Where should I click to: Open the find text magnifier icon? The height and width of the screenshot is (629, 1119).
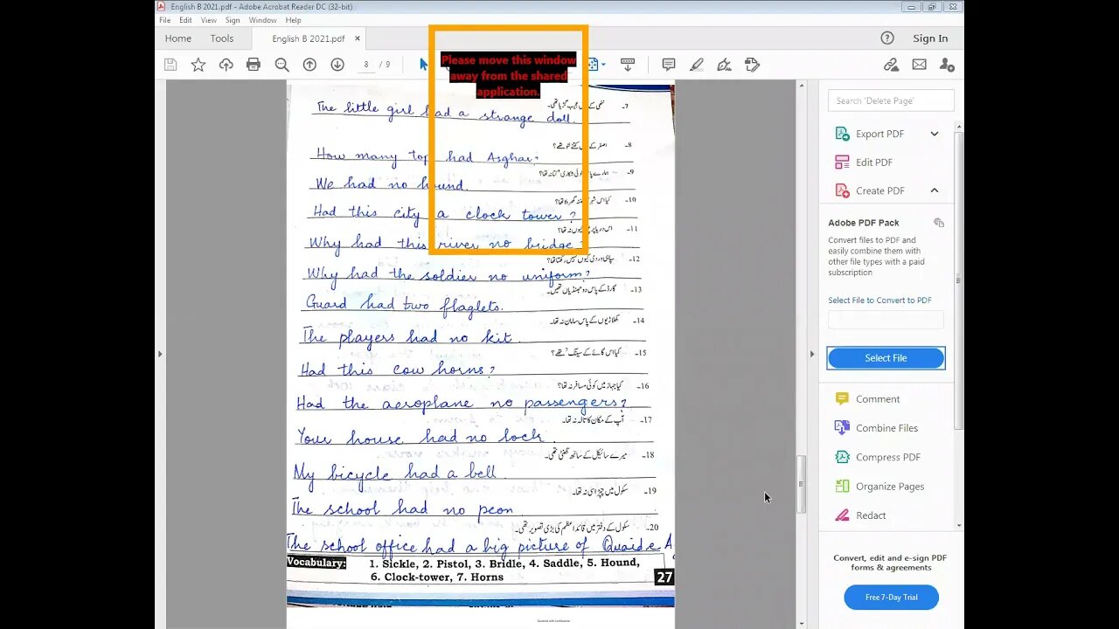281,65
